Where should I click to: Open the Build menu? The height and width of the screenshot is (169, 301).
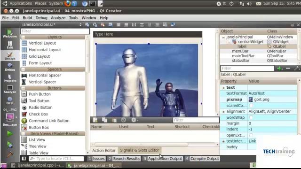pos(27,18)
